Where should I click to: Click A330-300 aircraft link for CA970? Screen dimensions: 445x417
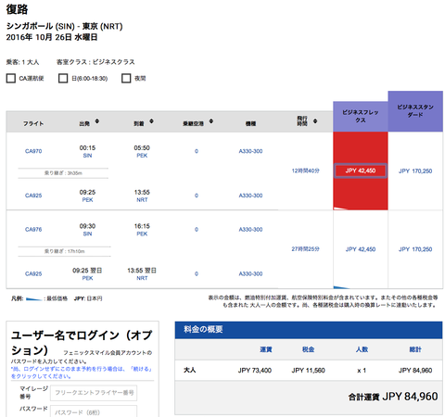pos(250,151)
